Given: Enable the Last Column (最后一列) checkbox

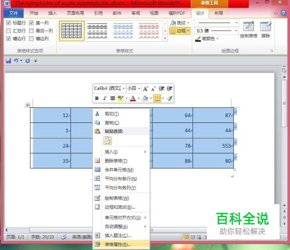Looking at the screenshot, I should coord(31,31).
